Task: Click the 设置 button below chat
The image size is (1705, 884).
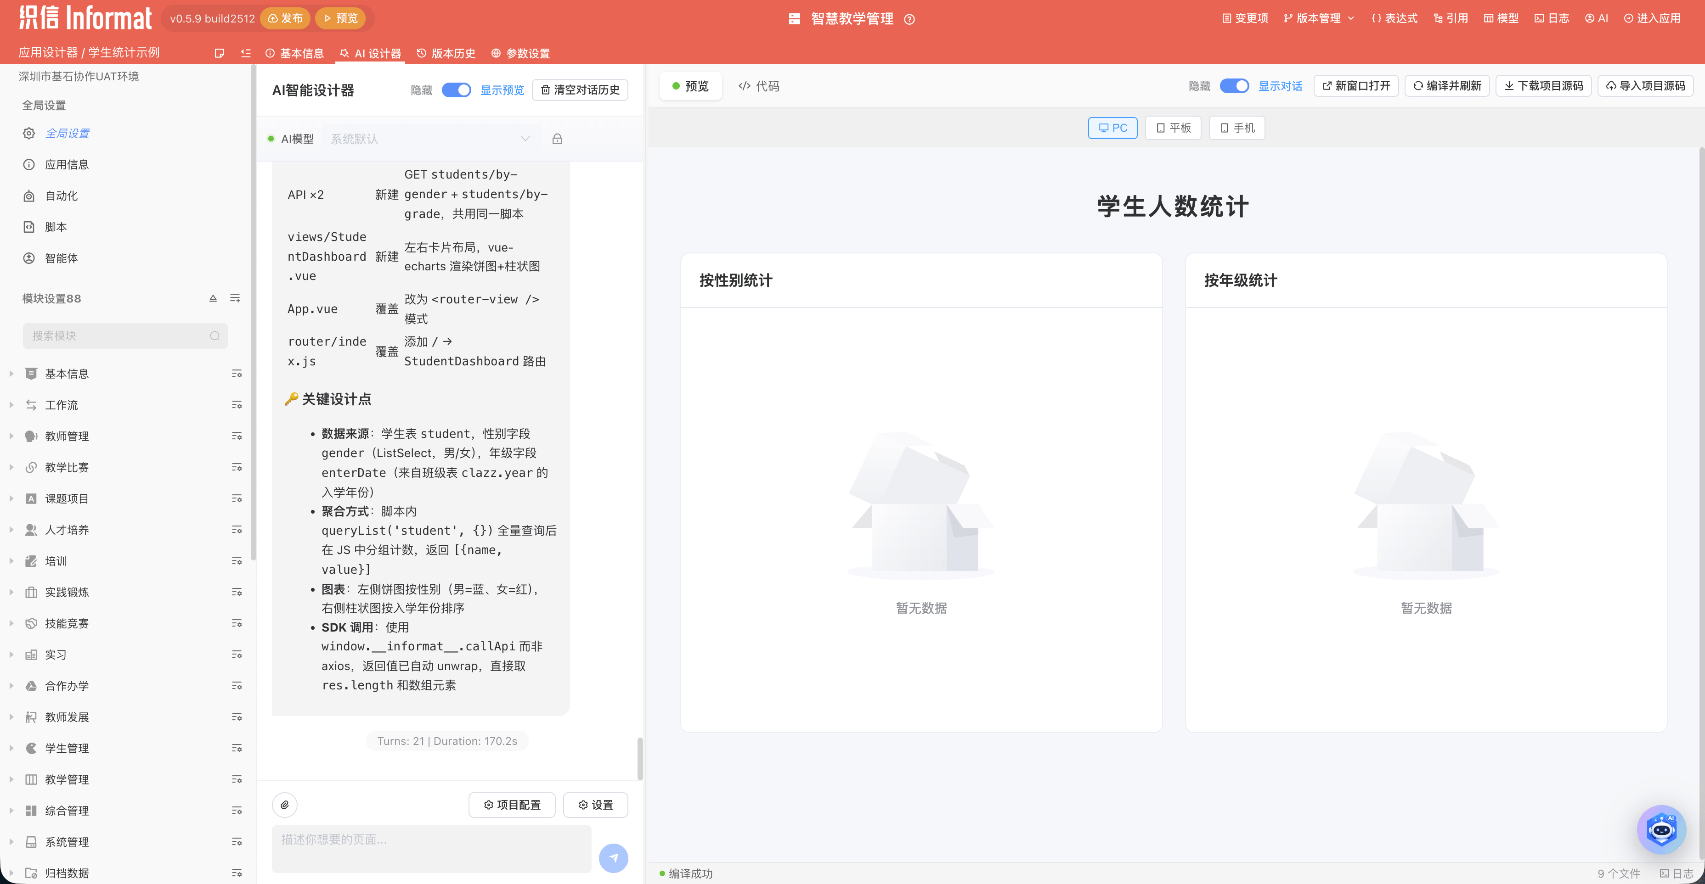Action: coord(596,805)
